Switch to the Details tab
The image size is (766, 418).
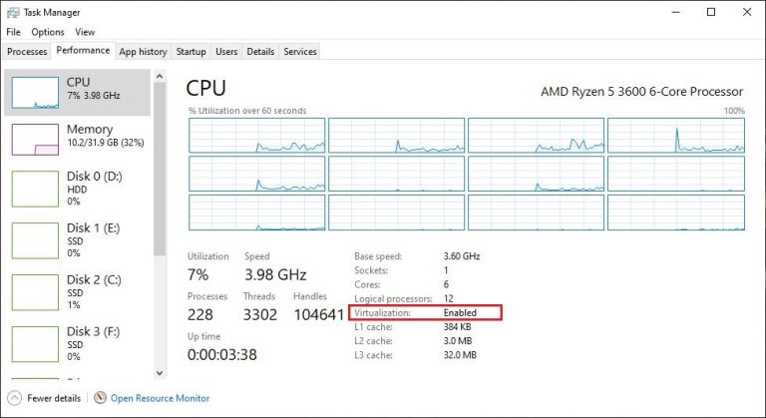tap(260, 51)
